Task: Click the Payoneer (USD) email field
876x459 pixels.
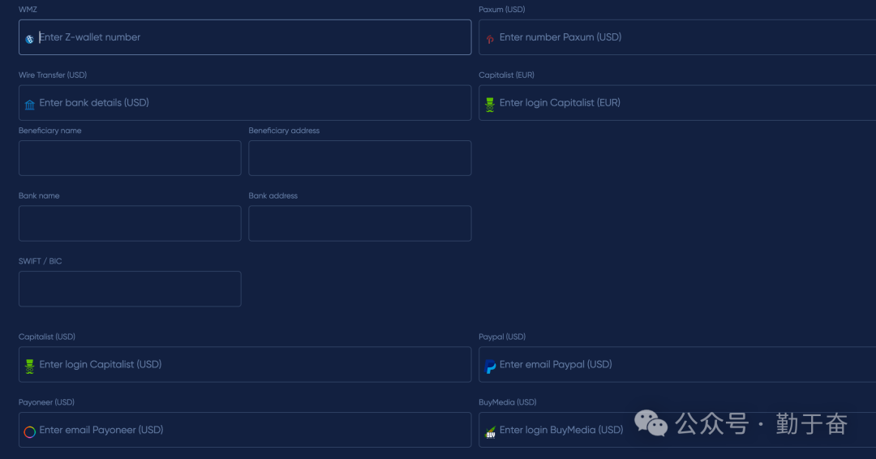Action: pyautogui.click(x=245, y=430)
